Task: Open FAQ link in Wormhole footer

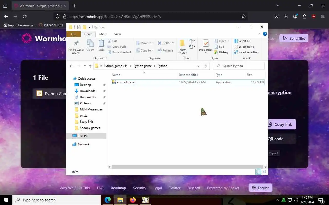Action: point(100,188)
